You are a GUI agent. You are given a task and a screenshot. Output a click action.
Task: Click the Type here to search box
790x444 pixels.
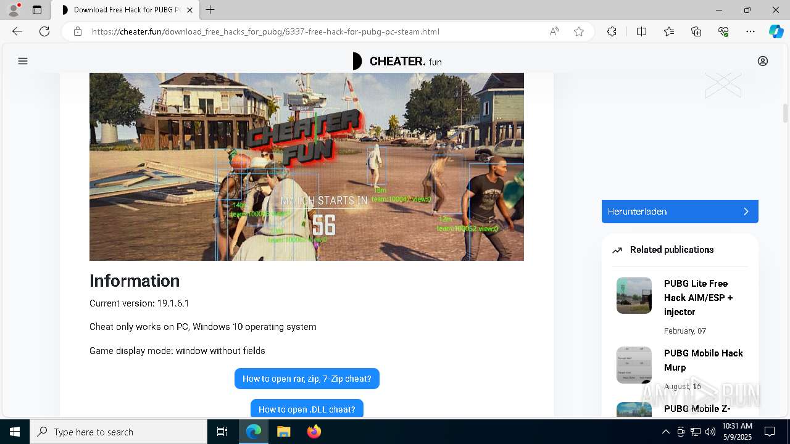tap(118, 432)
